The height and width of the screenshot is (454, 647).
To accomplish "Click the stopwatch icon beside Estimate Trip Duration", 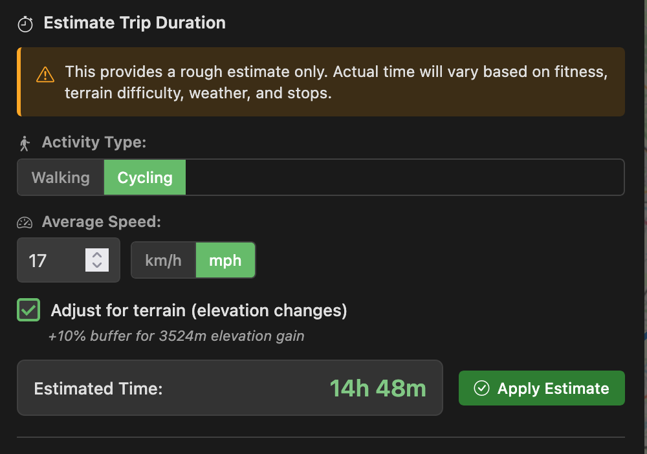I will click(25, 23).
